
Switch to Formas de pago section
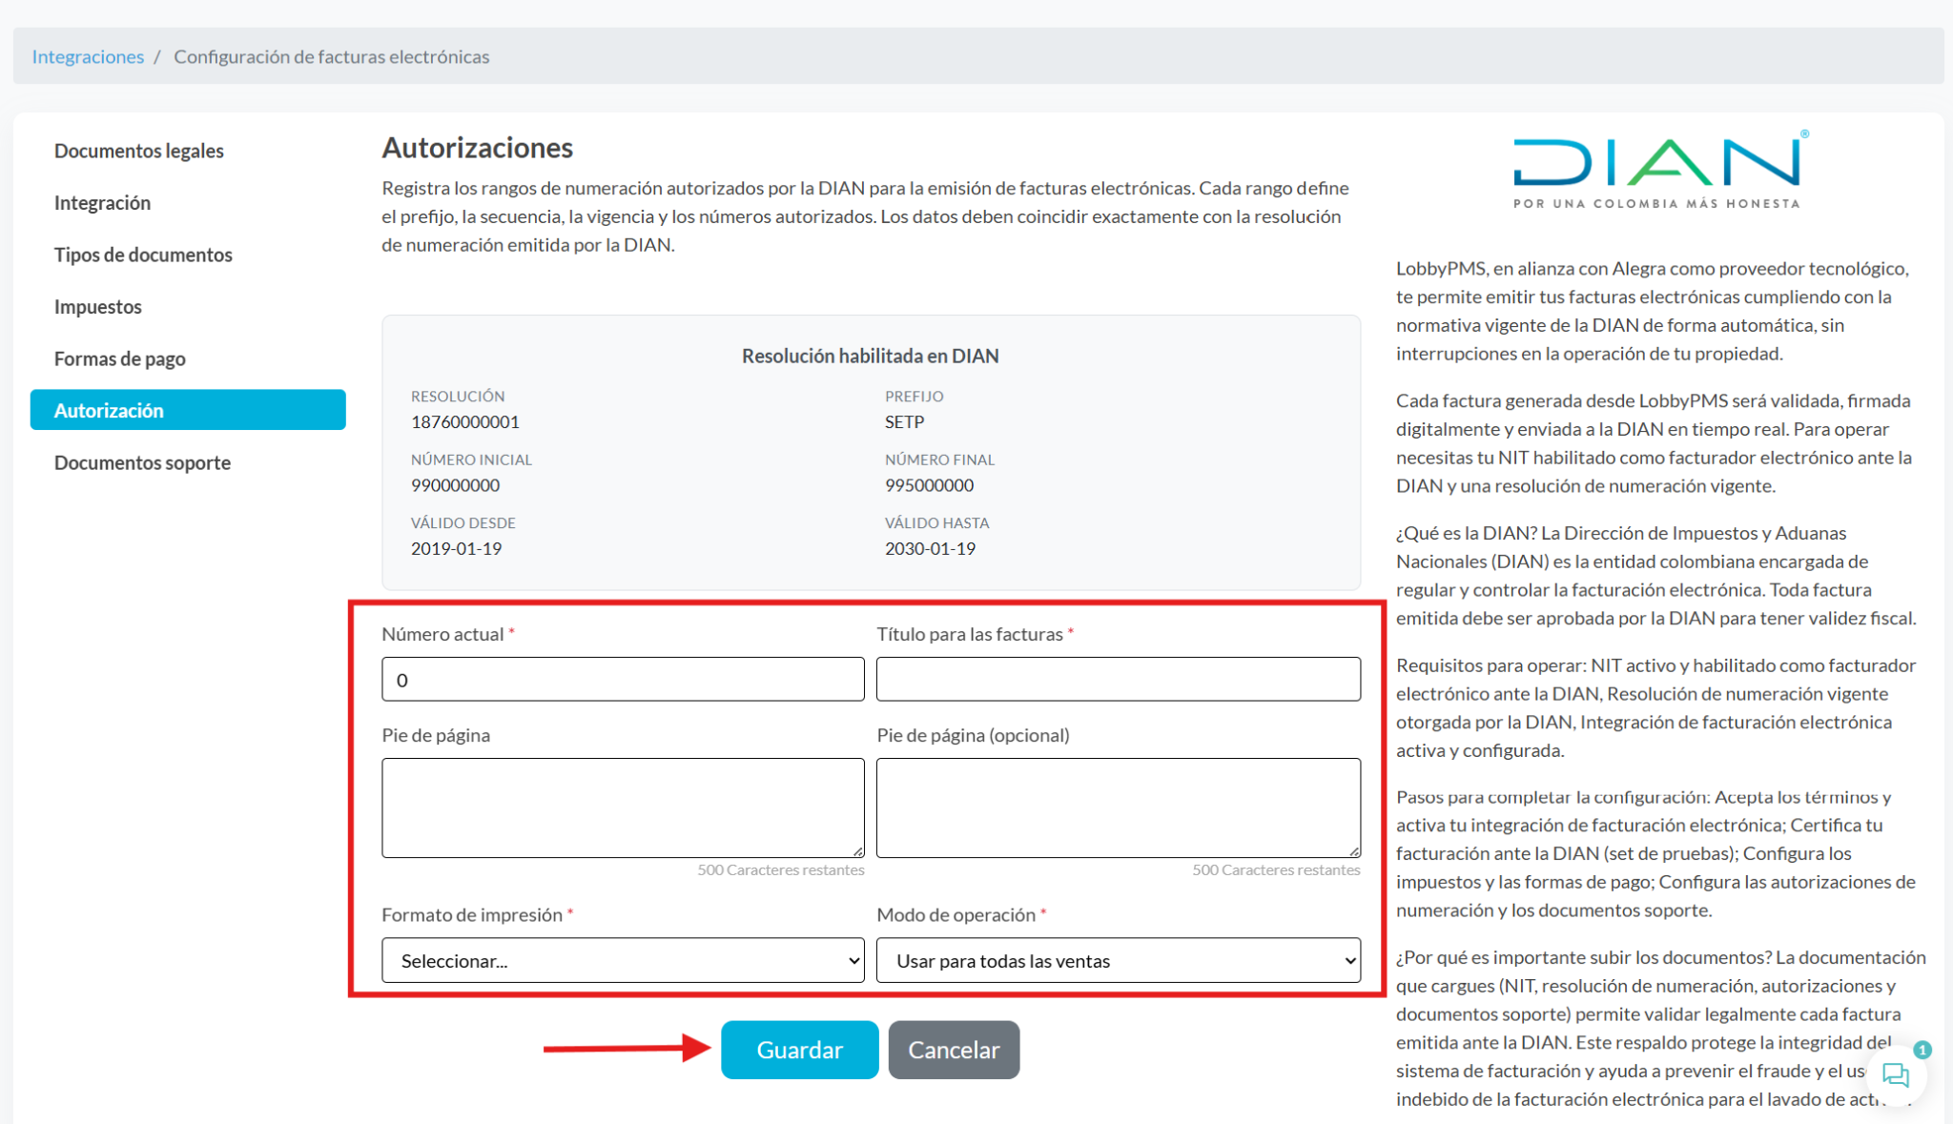coord(120,358)
